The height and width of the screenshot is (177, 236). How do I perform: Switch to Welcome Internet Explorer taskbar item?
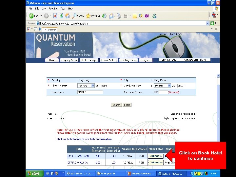click(171, 173)
